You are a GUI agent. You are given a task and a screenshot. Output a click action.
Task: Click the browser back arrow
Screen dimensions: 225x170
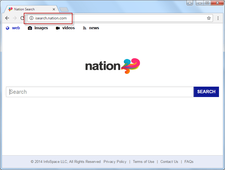click(7, 18)
